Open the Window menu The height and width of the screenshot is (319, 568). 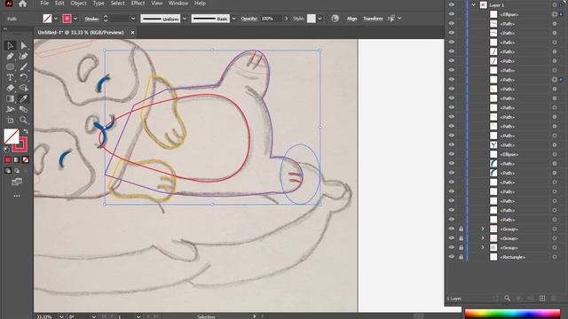[177, 4]
